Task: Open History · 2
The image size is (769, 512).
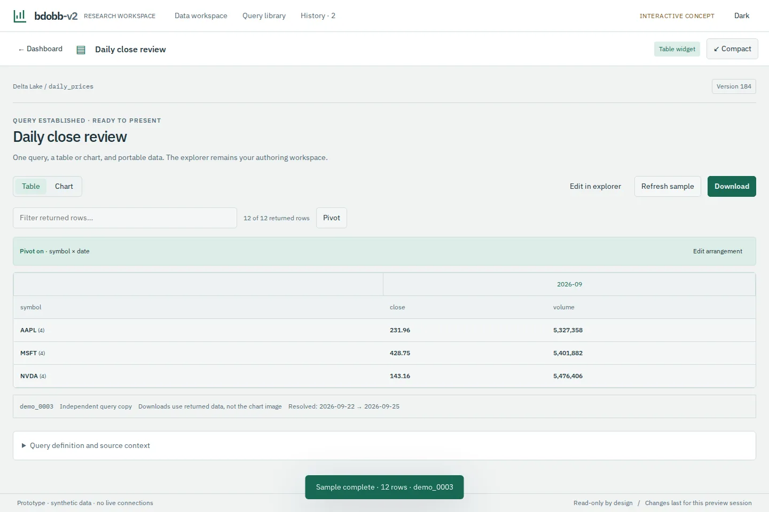Action: pyautogui.click(x=318, y=15)
